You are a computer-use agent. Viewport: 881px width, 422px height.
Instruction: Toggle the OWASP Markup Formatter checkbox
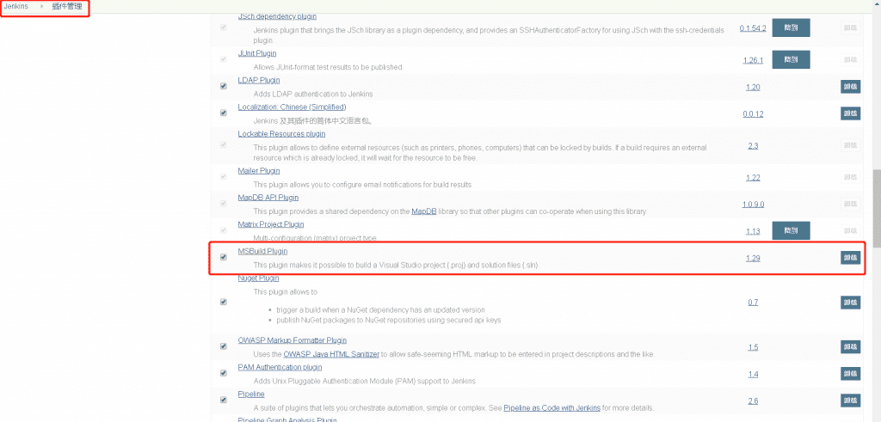(224, 346)
